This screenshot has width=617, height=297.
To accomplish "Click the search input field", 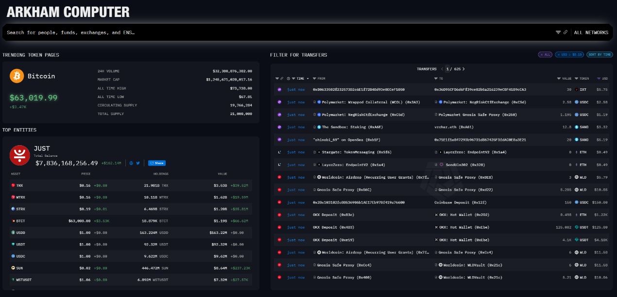I will click(277, 33).
